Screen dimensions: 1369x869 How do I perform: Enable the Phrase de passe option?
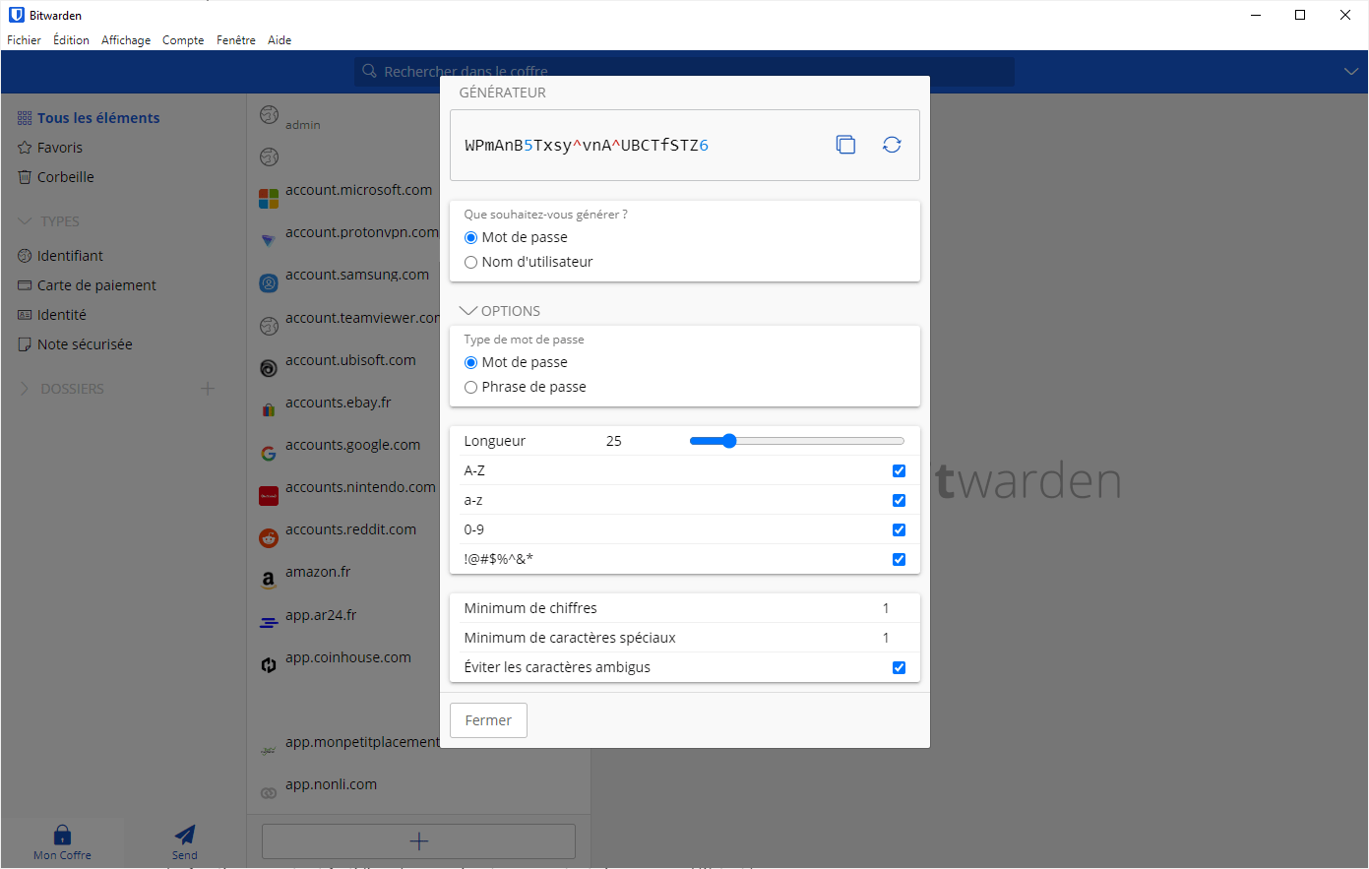(470, 387)
